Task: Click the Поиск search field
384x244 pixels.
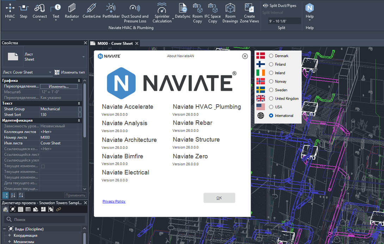Action: pyautogui.click(x=45, y=219)
